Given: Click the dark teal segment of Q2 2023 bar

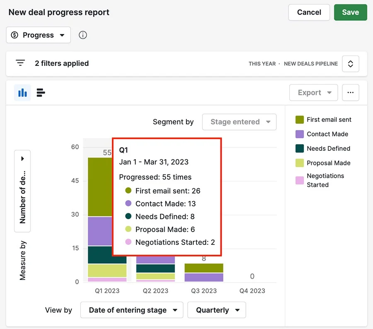Looking at the screenshot, I should 155,269.
